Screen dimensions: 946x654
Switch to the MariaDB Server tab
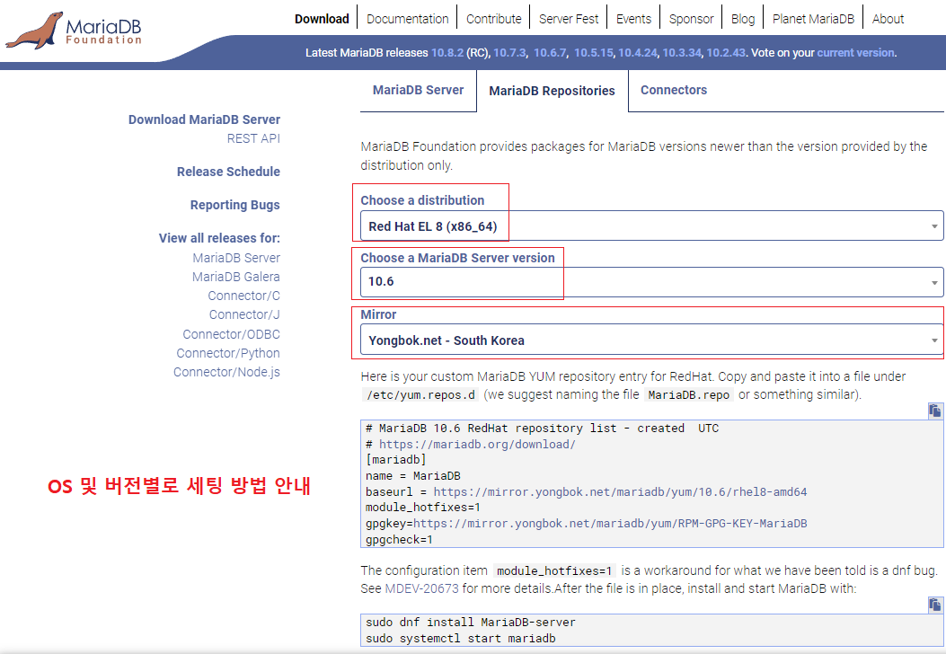coord(418,90)
